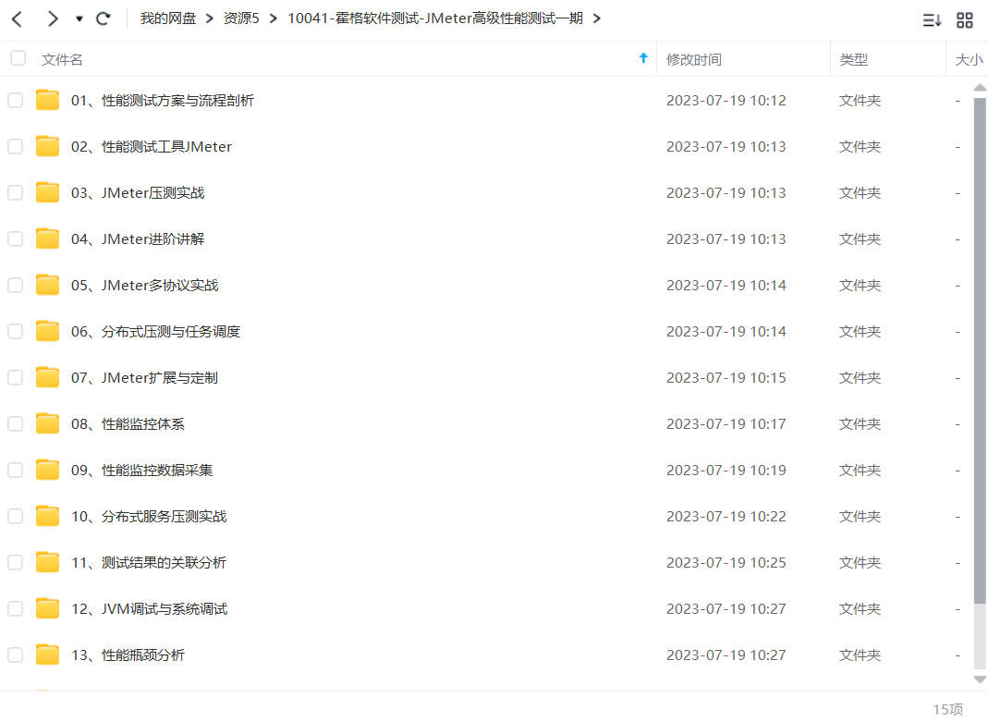Click the scrollbar up arrow

click(980, 88)
